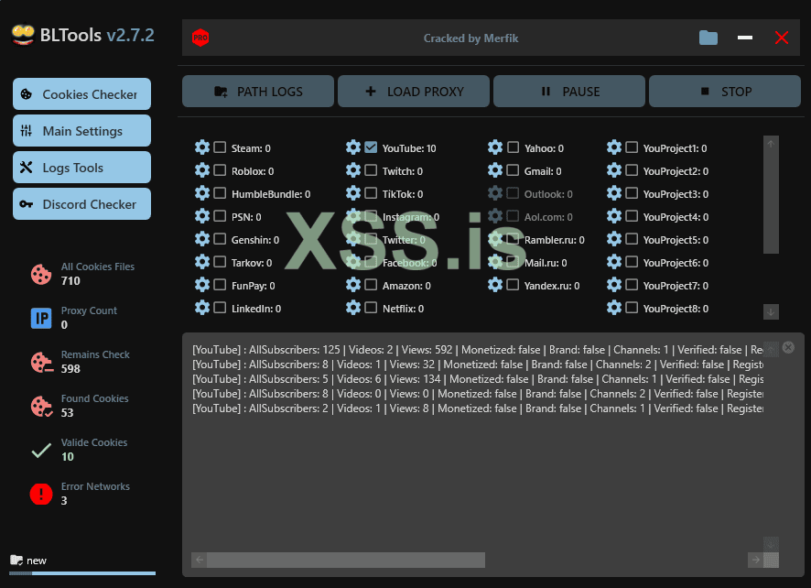Open the Logs Tools section
This screenshot has height=588, width=811.
tap(81, 168)
